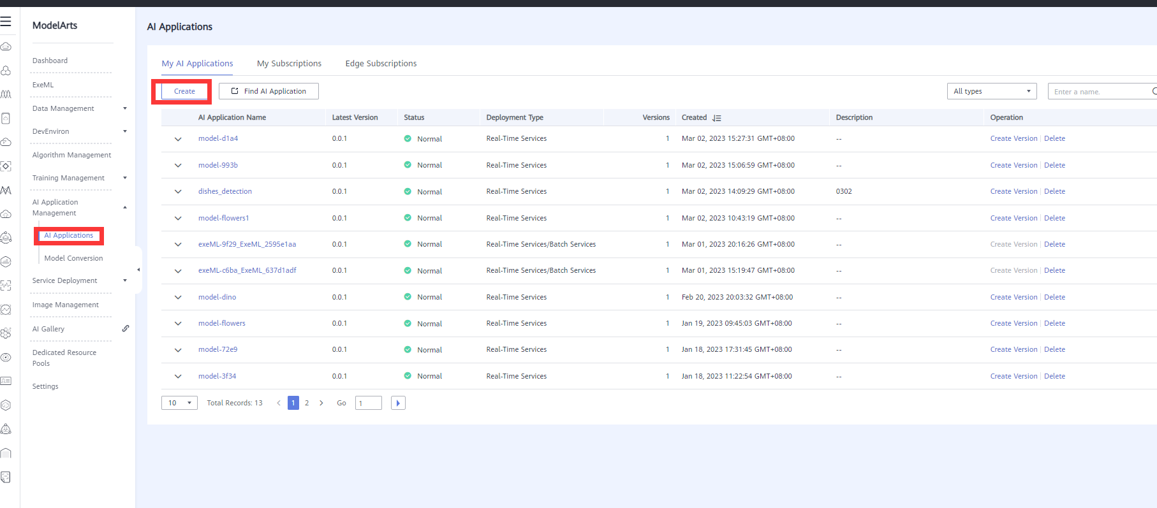Image resolution: width=1157 pixels, height=508 pixels.
Task: Collapse the sidebar using the panel handle arrow
Action: 138,270
